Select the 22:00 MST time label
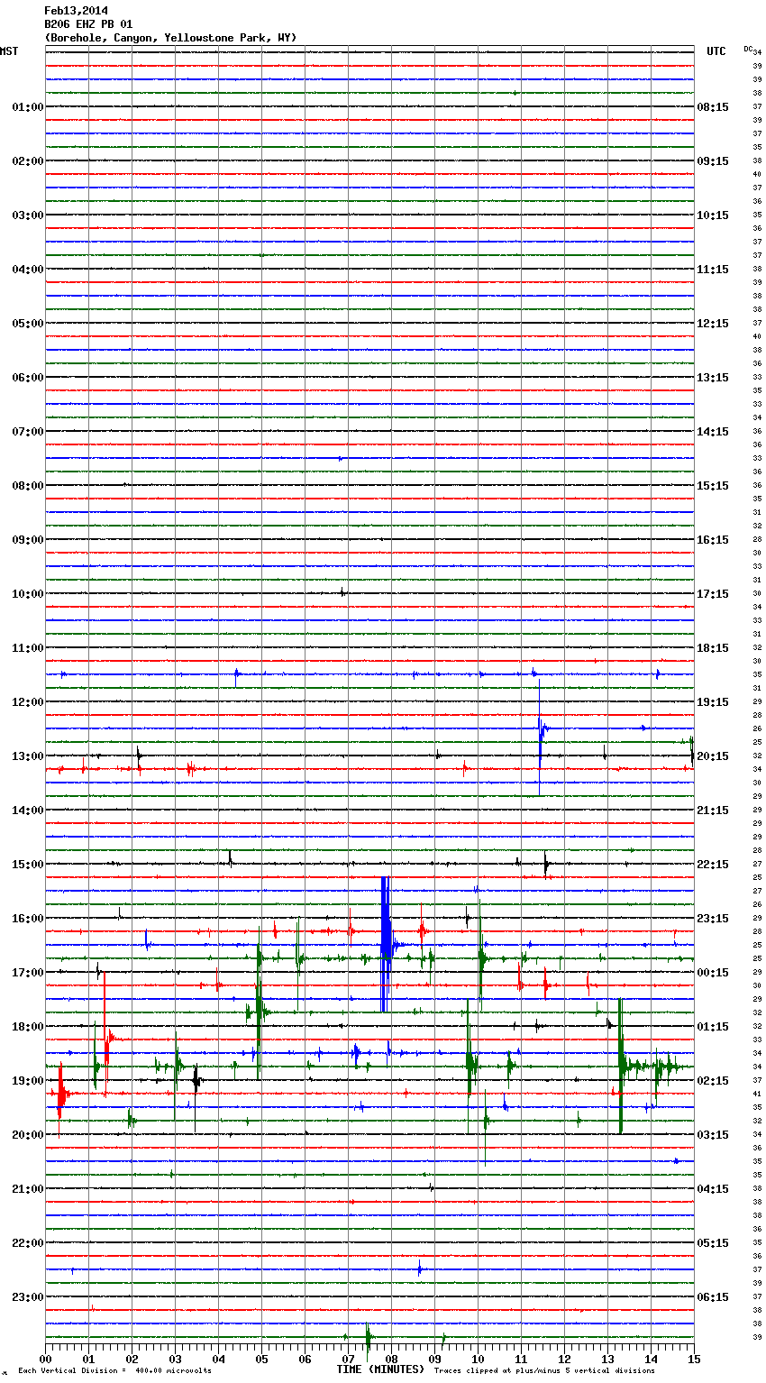766x1383 pixels. tap(27, 1243)
